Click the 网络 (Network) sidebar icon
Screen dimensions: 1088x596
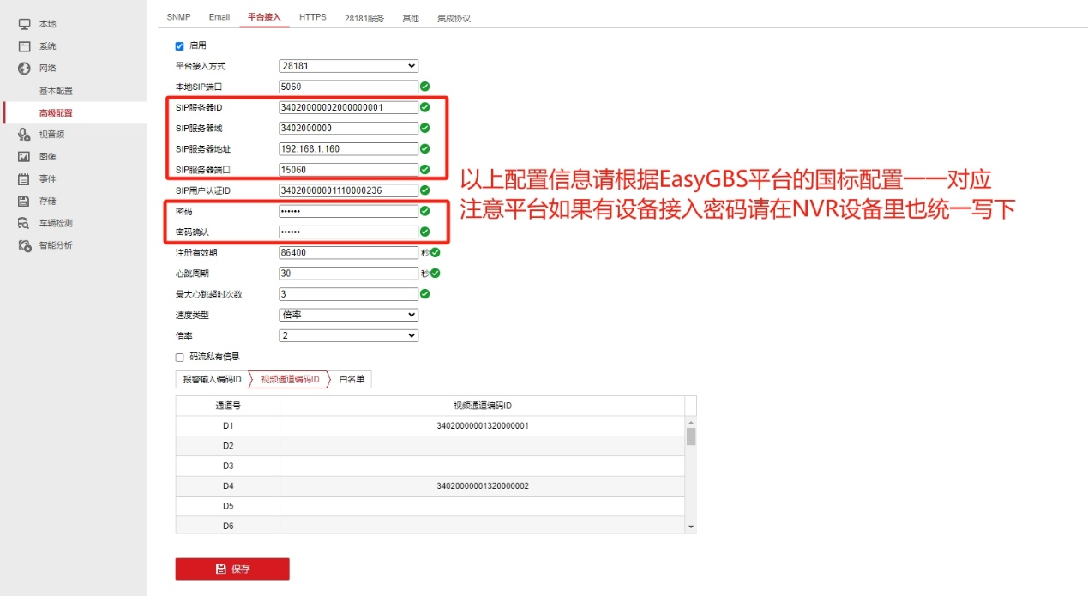pyautogui.click(x=23, y=68)
